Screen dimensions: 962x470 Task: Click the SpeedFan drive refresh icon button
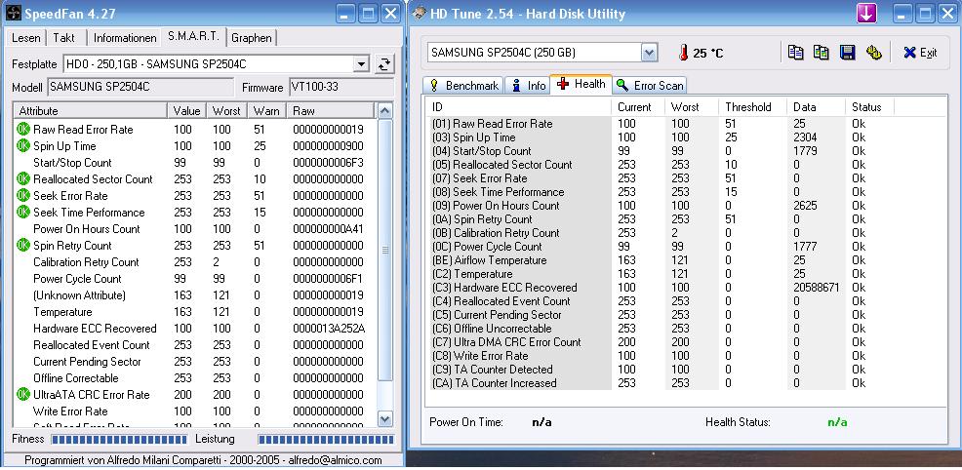(384, 63)
